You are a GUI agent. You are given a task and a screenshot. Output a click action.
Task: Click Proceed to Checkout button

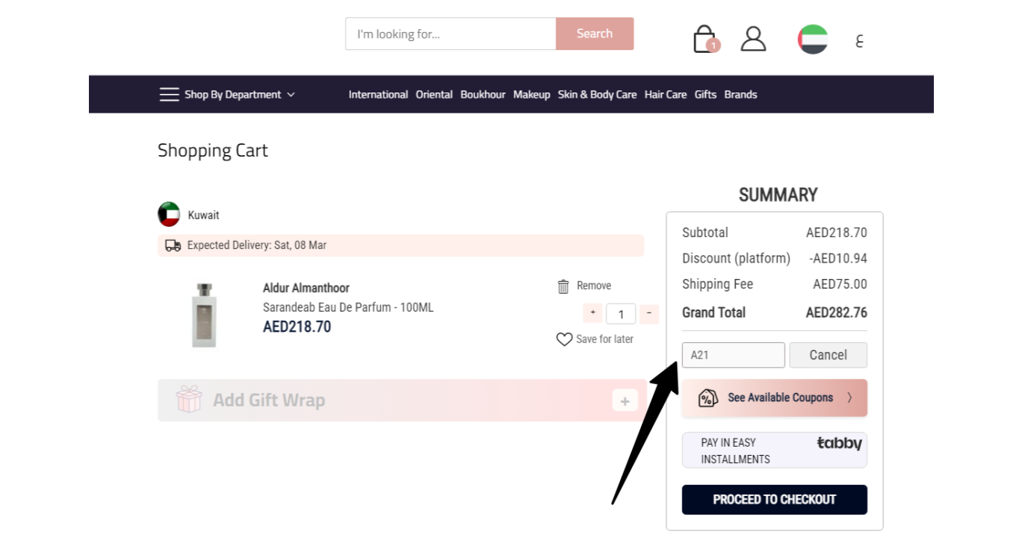(775, 500)
